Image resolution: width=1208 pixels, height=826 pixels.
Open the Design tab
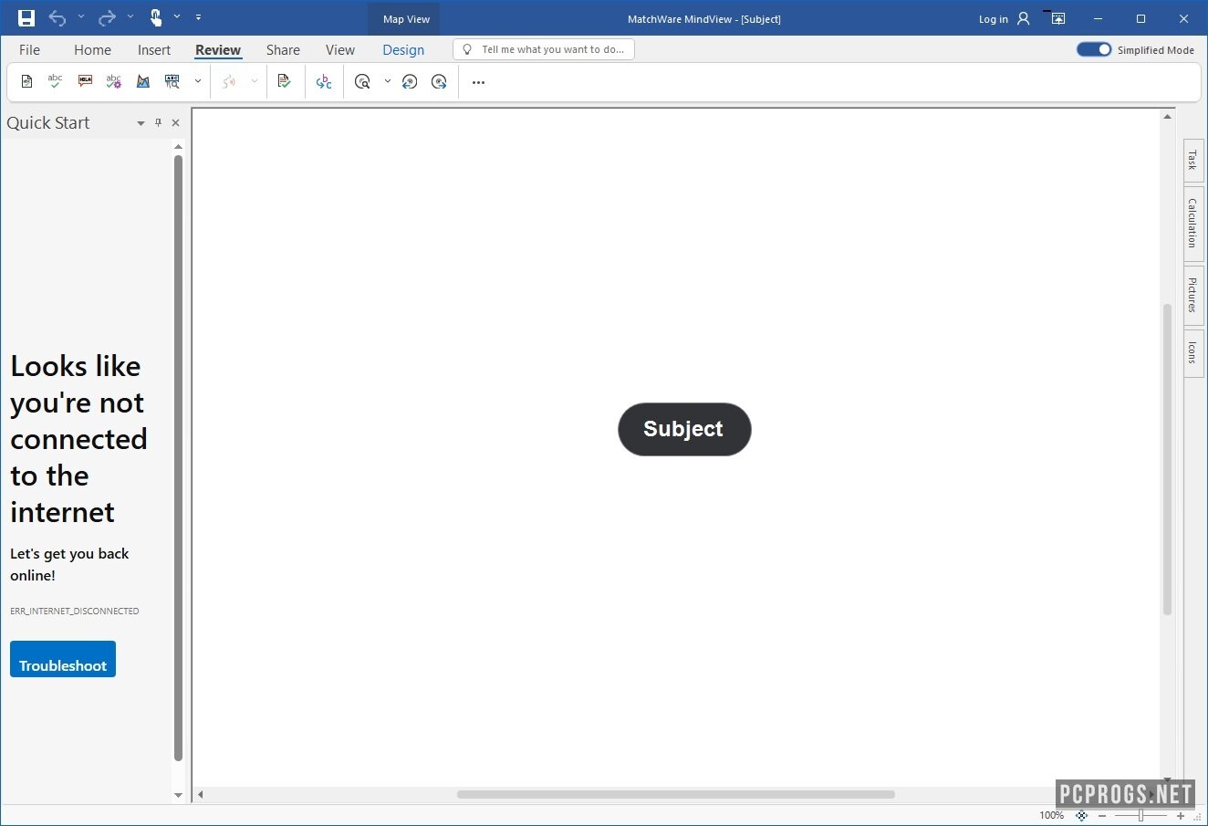403,50
